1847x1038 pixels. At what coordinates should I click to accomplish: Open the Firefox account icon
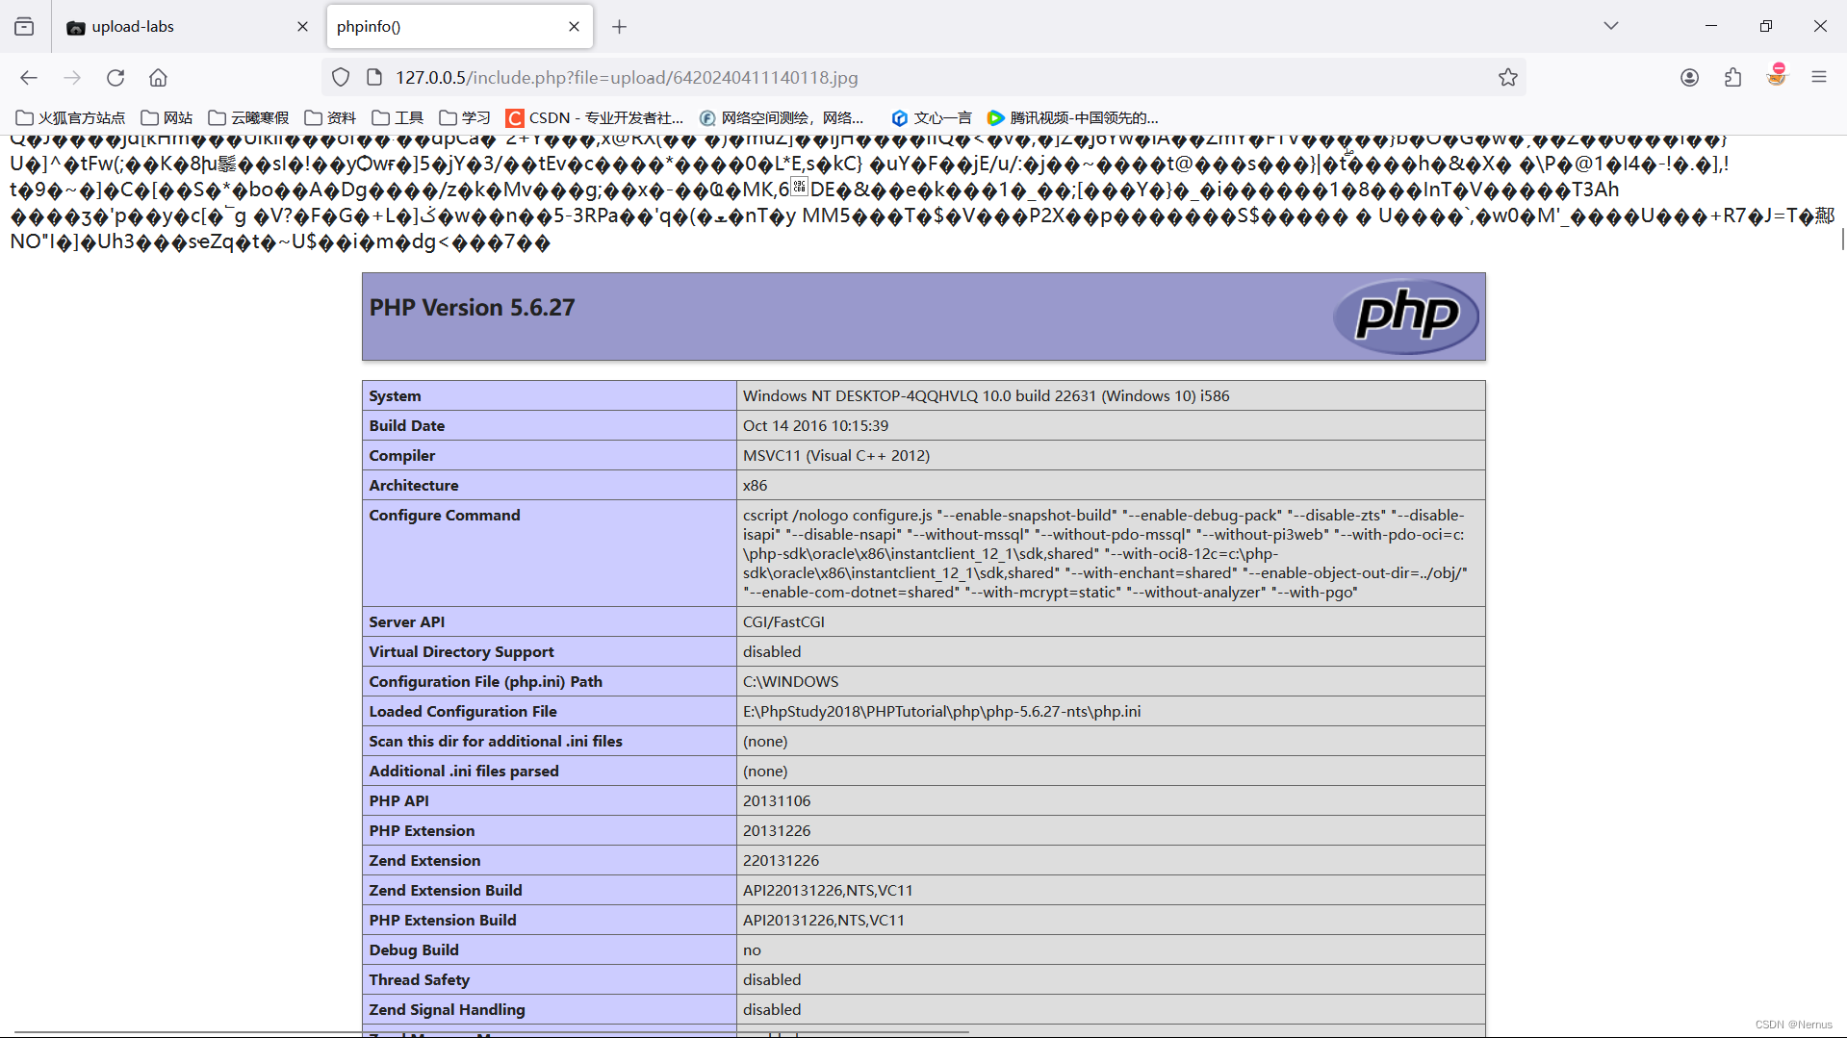coord(1690,78)
